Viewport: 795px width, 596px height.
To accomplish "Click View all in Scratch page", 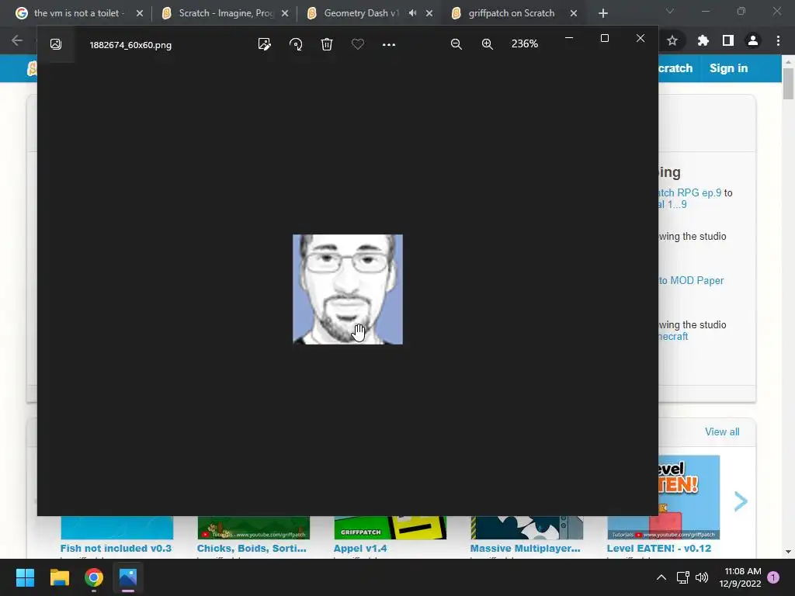I will pos(722,431).
